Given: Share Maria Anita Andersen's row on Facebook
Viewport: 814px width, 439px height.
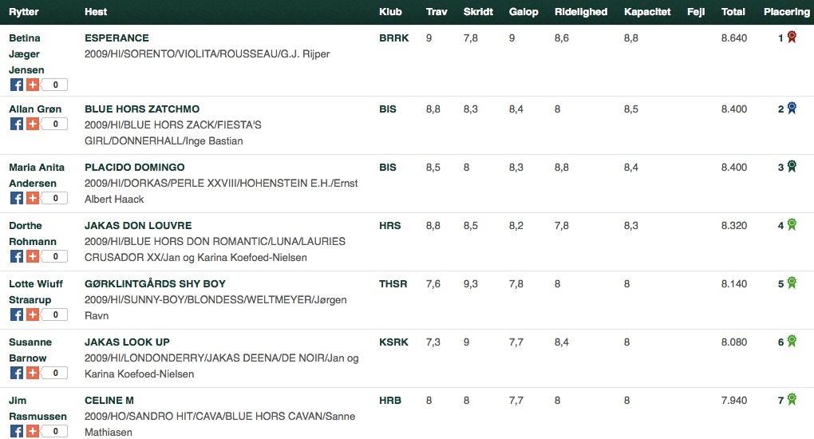Looking at the screenshot, I should coord(17,198).
